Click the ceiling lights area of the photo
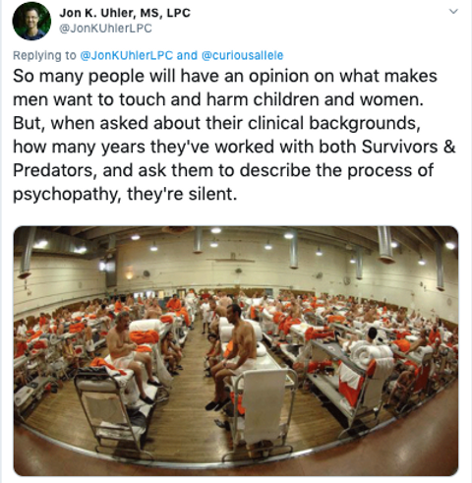Image resolution: width=472 pixels, height=483 pixels. coord(236,243)
